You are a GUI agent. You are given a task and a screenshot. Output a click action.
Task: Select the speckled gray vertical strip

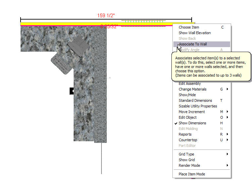[x=100, y=84]
